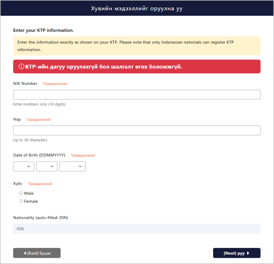
Task: Select the Male radio button
Action: (21, 193)
